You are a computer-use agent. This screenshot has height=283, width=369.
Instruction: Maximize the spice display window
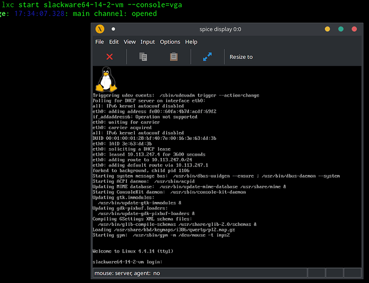pos(341,29)
